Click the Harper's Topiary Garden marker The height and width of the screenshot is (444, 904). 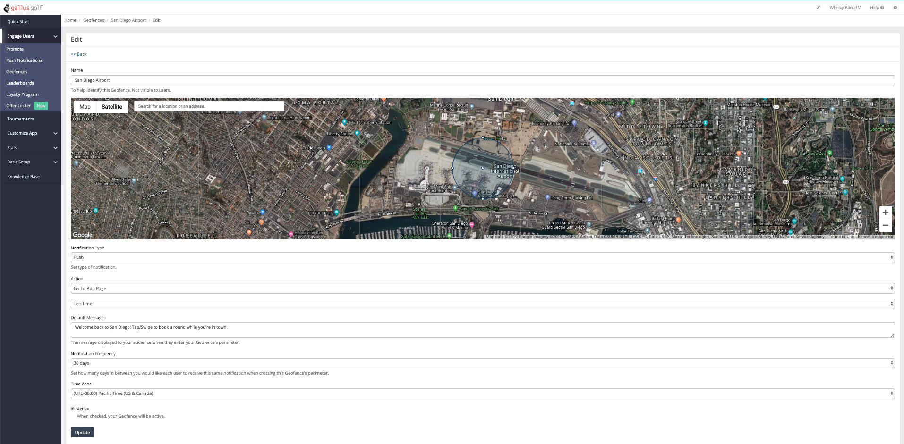(632, 102)
